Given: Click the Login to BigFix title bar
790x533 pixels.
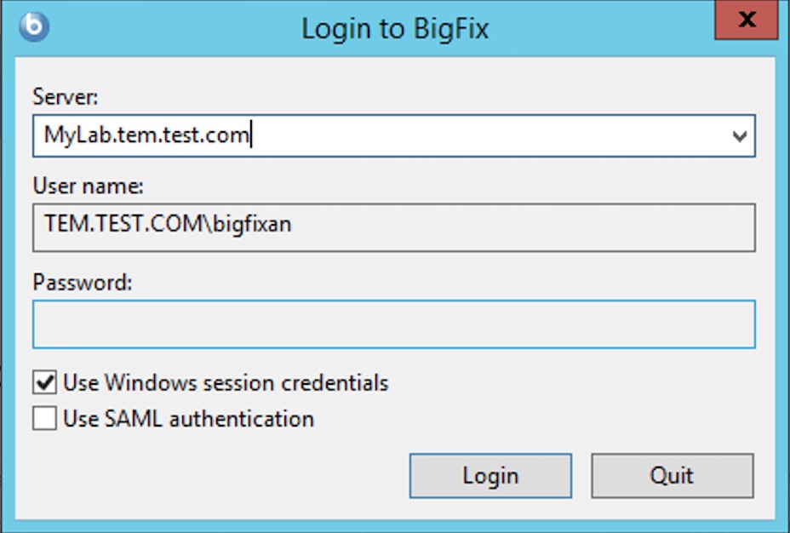Looking at the screenshot, I should [395, 28].
